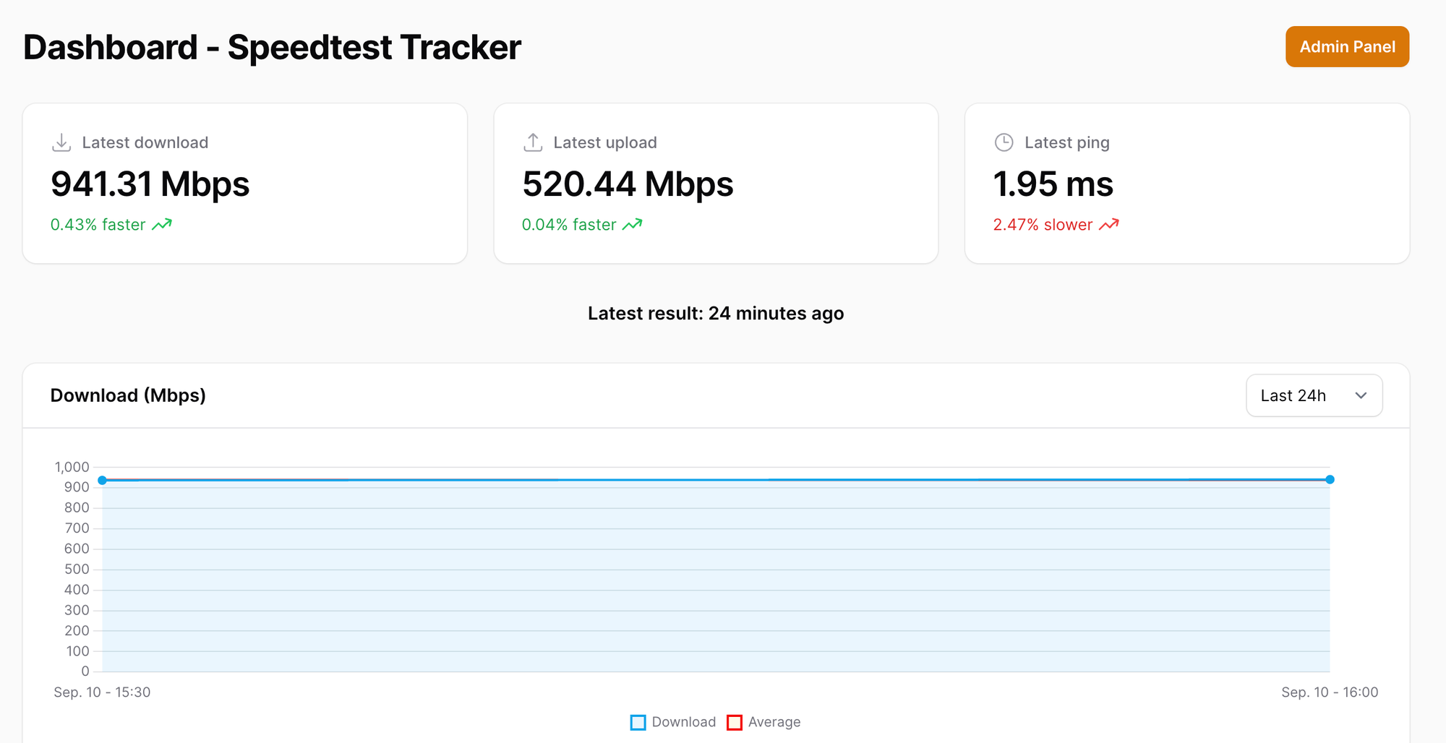
Task: Click the blue Download legend color box
Action: (638, 723)
